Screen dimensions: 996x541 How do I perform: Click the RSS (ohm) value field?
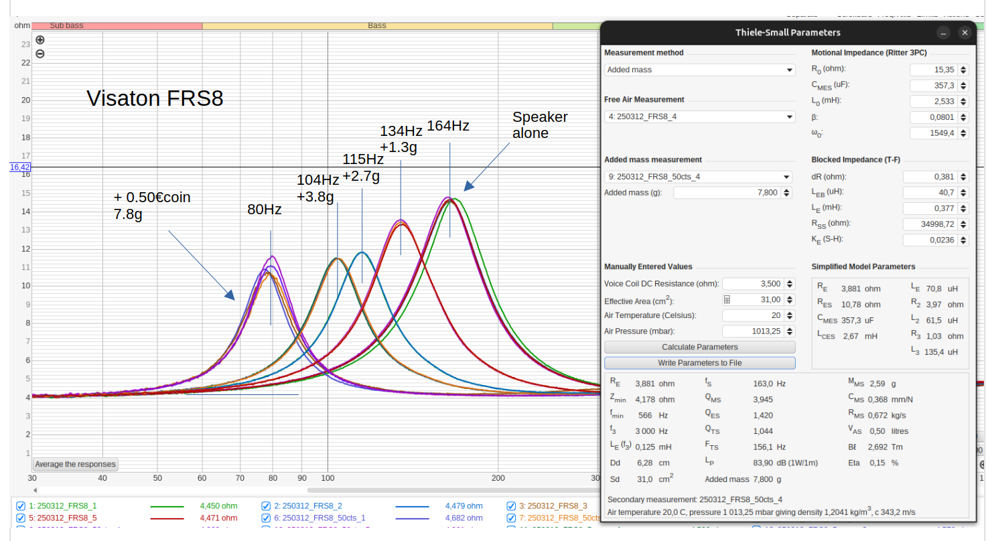click(930, 224)
